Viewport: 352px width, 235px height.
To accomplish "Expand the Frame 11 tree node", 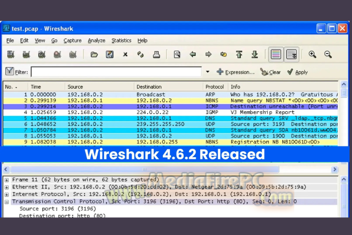I will 7,180.
